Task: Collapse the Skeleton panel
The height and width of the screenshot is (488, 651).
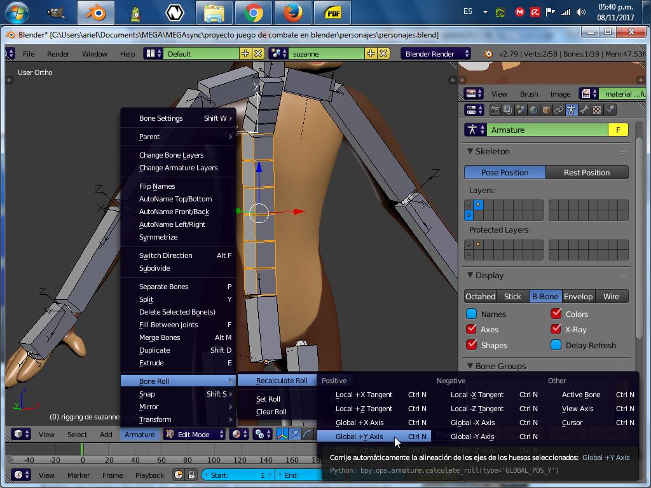Action: tap(470, 151)
